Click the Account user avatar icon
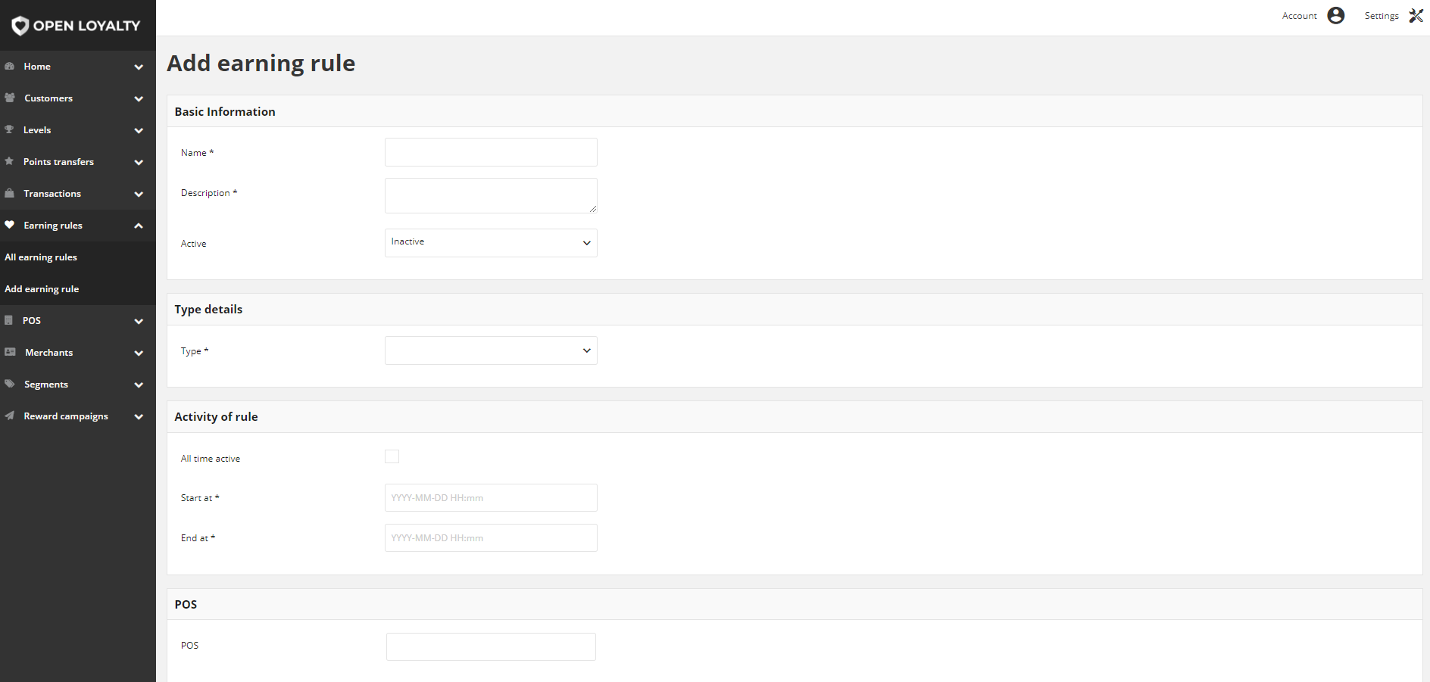This screenshot has width=1430, height=682. [1336, 16]
